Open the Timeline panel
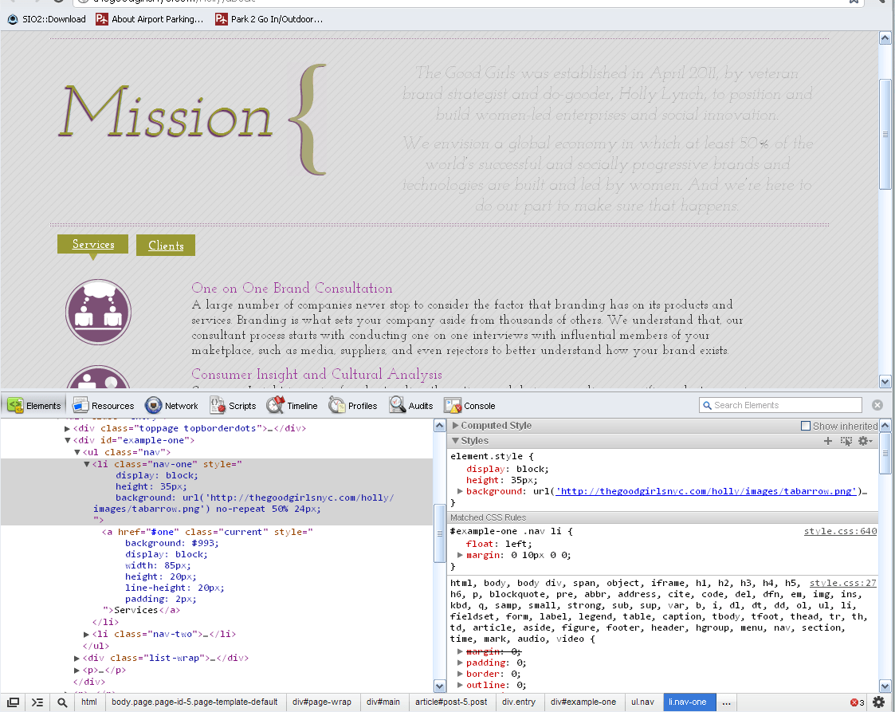The image size is (895, 712). click(292, 405)
